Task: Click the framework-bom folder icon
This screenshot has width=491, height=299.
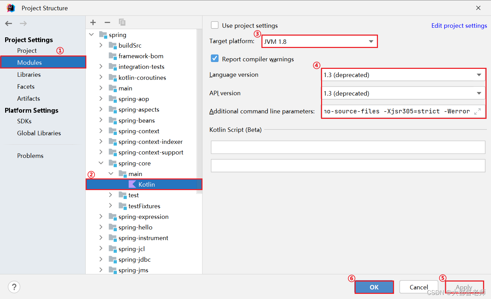Action: 113,56
